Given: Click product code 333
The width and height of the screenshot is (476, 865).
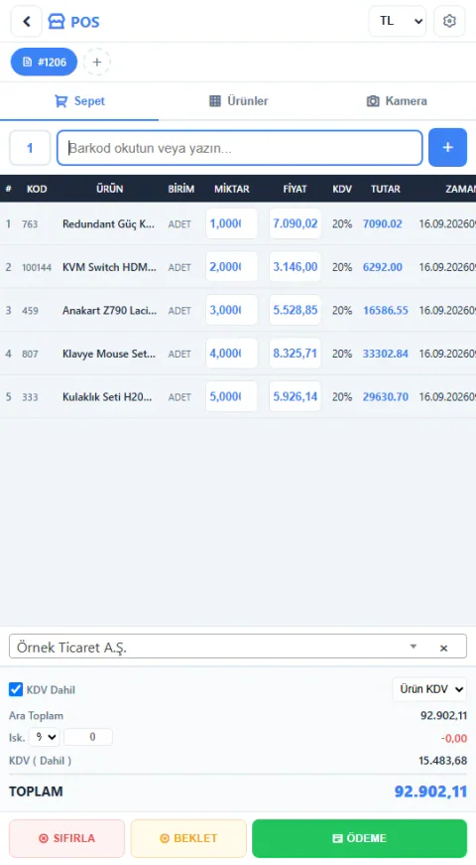Looking at the screenshot, I should 31,397.
